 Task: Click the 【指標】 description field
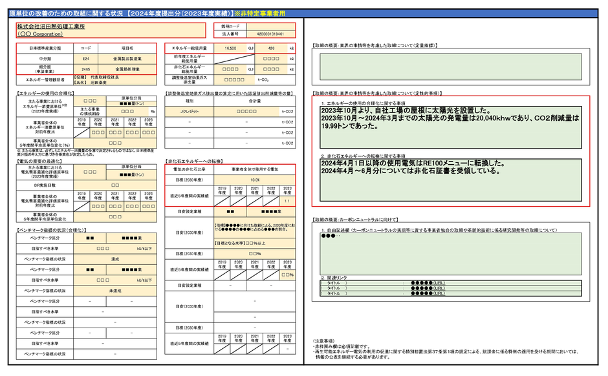coord(255,227)
